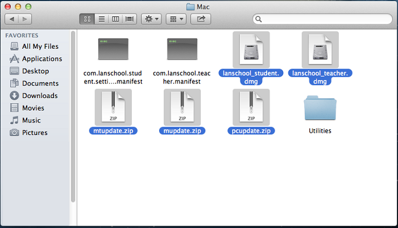The image size is (398, 228).
Task: Click the com.lanschool.teacher.manifest name label
Action: [182, 77]
